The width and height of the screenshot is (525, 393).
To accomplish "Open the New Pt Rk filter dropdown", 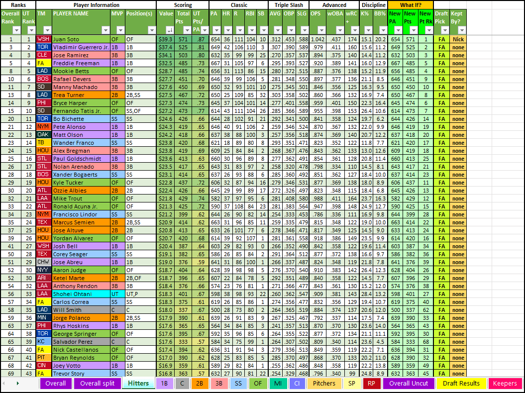I will click(429, 30).
